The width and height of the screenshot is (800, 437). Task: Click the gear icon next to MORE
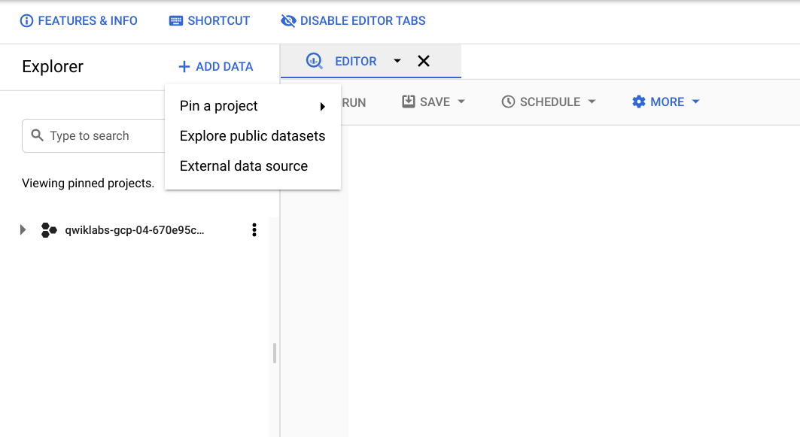click(x=637, y=101)
